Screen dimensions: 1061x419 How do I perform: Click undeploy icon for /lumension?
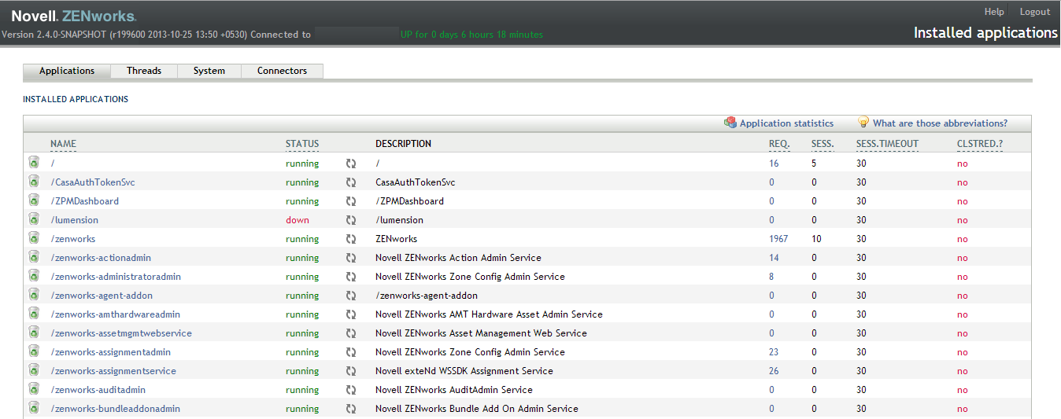(x=34, y=219)
